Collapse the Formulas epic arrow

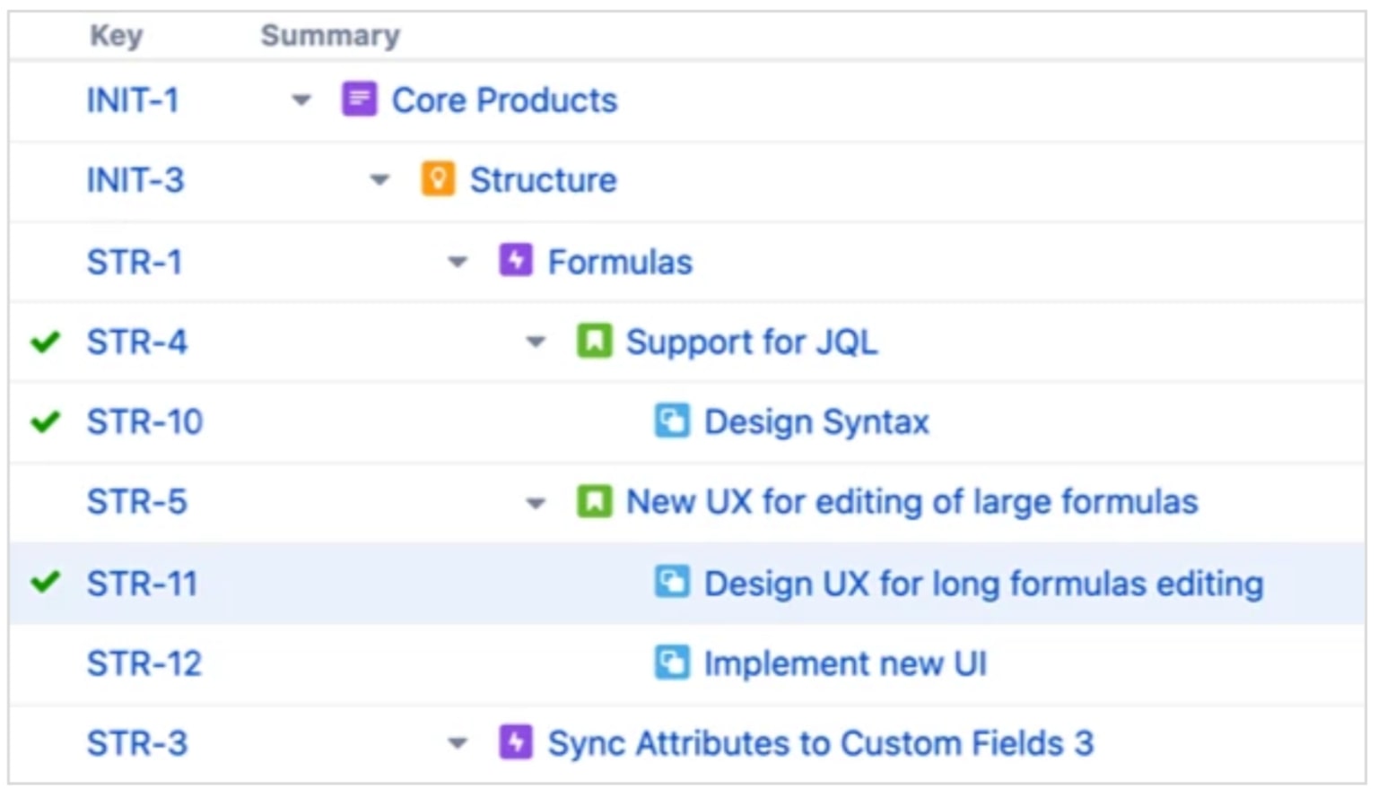(458, 262)
